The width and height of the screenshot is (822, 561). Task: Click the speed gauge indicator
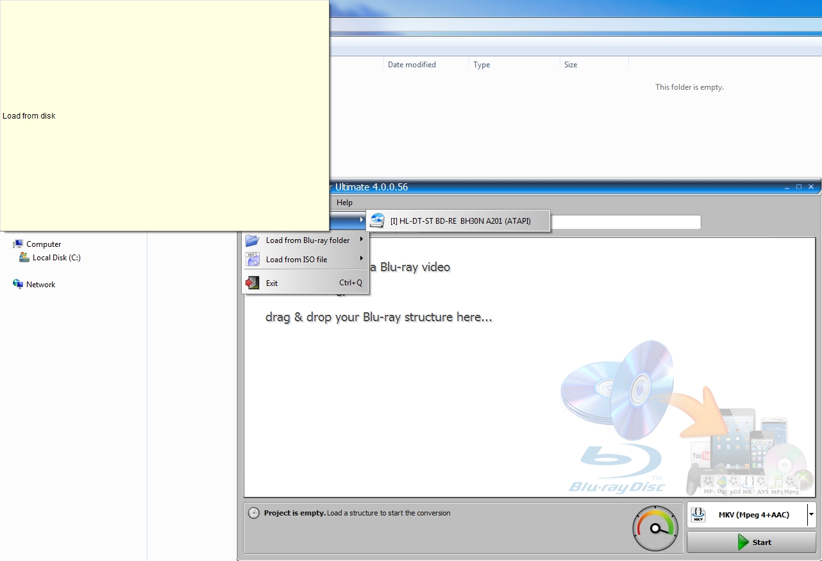pos(655,529)
